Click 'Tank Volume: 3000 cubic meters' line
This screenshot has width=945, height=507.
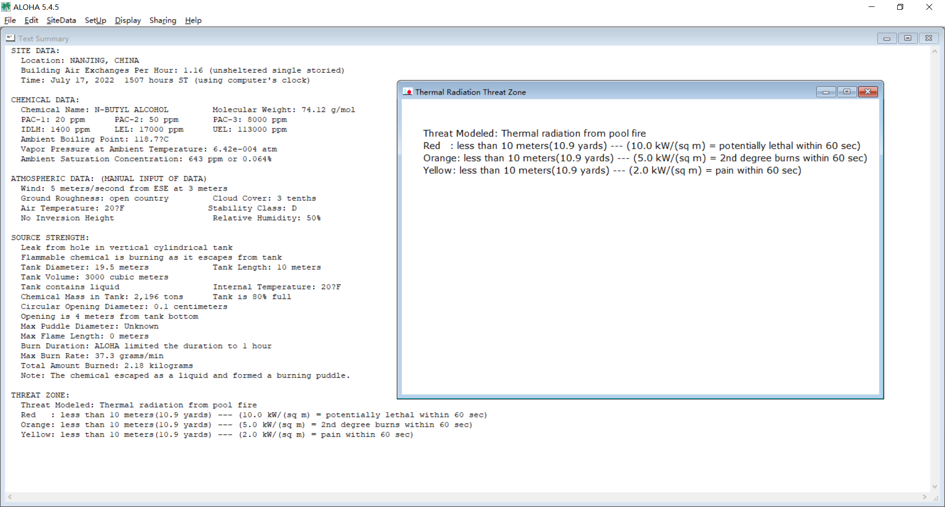pyautogui.click(x=94, y=277)
